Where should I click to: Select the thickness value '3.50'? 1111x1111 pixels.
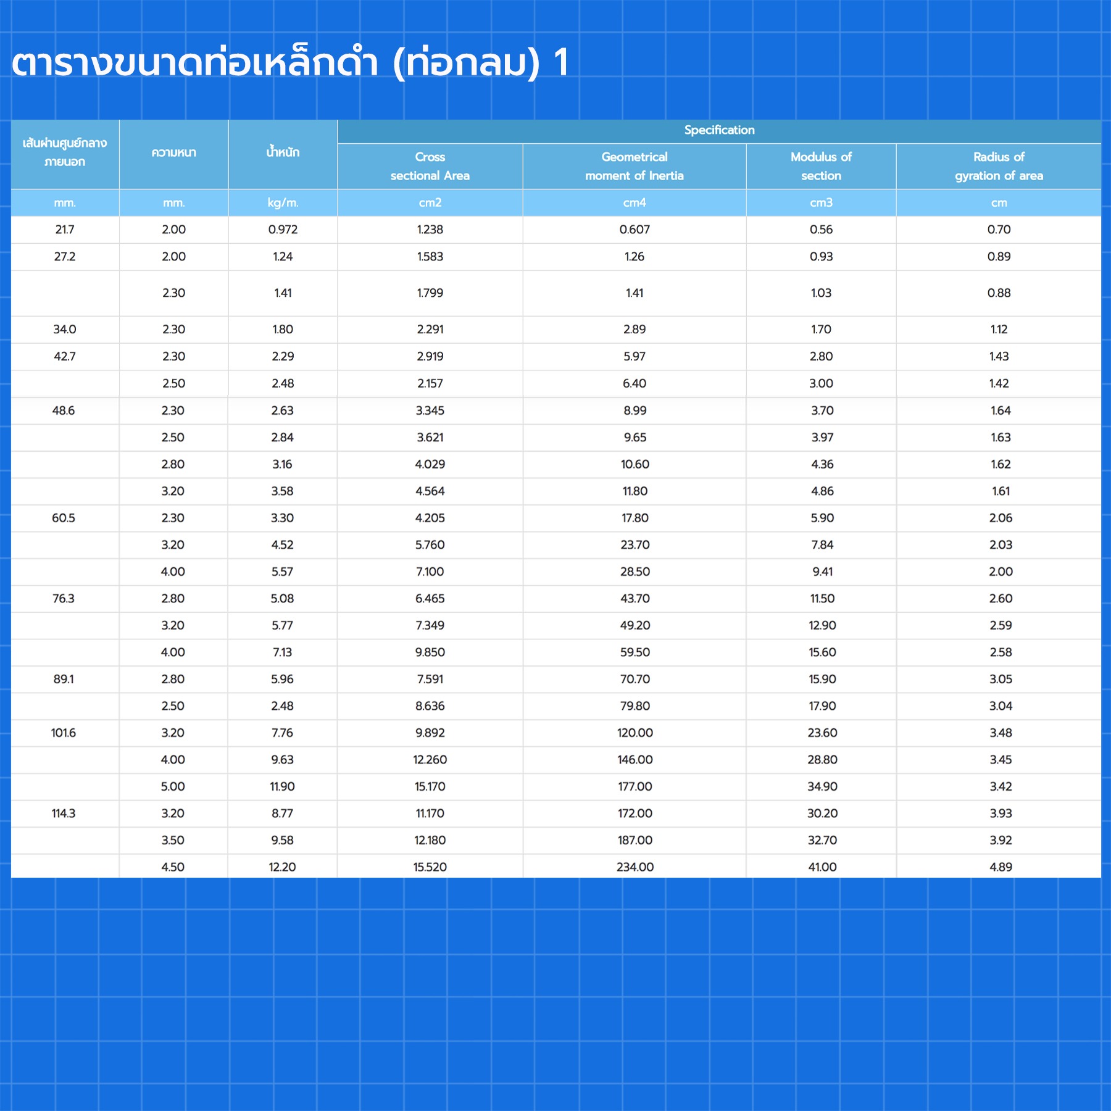click(x=173, y=841)
